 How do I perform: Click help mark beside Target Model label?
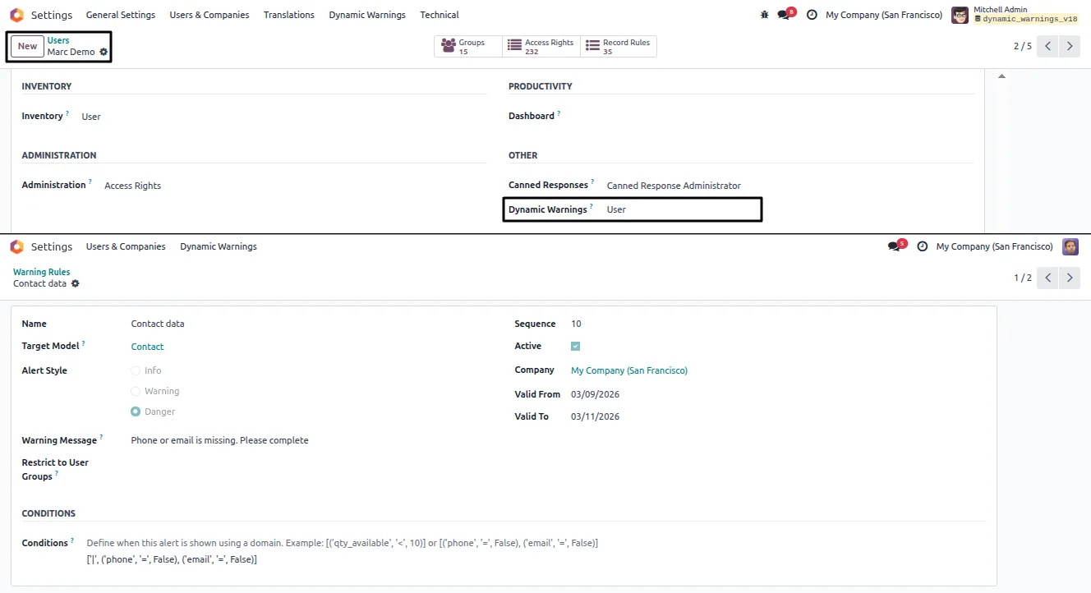coord(83,344)
